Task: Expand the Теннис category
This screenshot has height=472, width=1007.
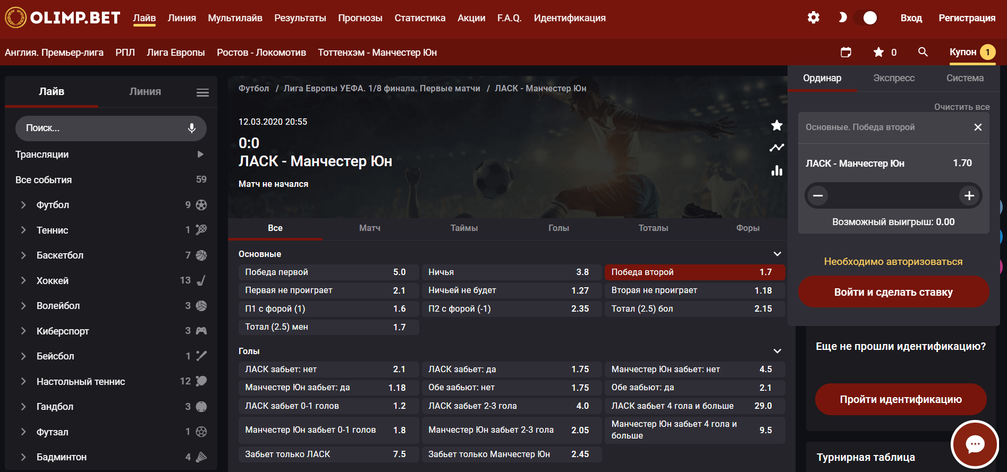Action: click(23, 230)
